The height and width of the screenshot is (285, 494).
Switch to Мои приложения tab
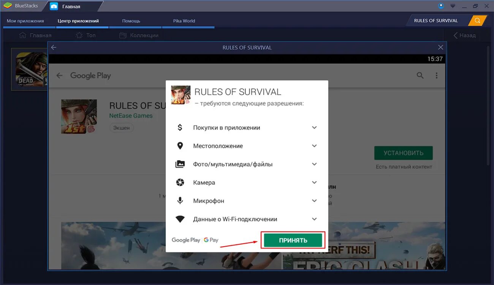(25, 21)
